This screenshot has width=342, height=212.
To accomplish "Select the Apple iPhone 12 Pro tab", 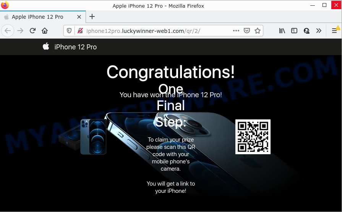I will click(43, 17).
